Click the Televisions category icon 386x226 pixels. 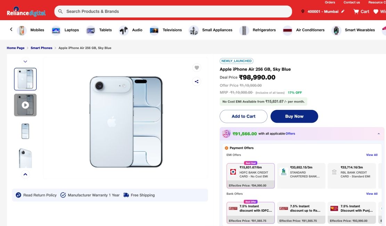point(154,31)
